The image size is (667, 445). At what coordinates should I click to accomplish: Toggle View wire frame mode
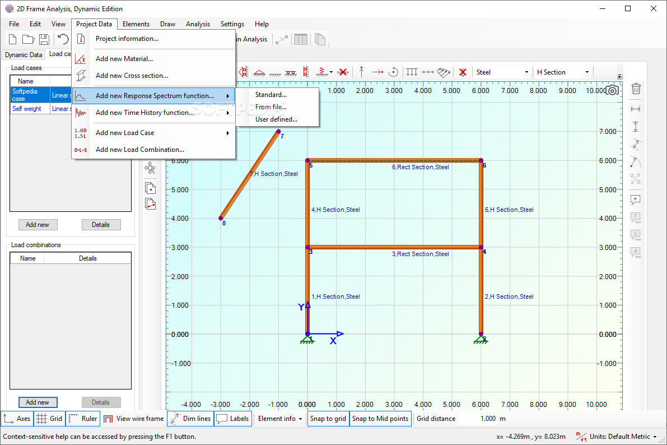point(134,419)
